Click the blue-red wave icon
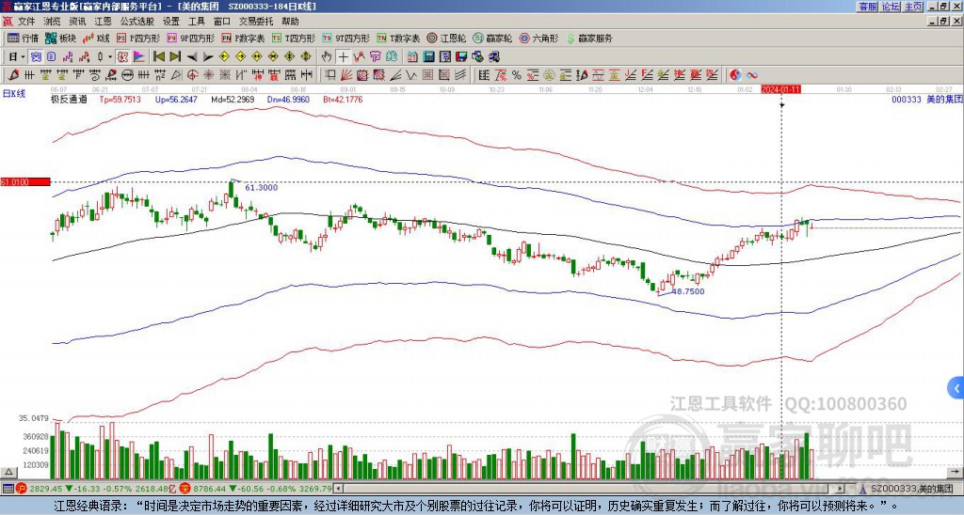Image resolution: width=964 pixels, height=515 pixels. pos(752,75)
